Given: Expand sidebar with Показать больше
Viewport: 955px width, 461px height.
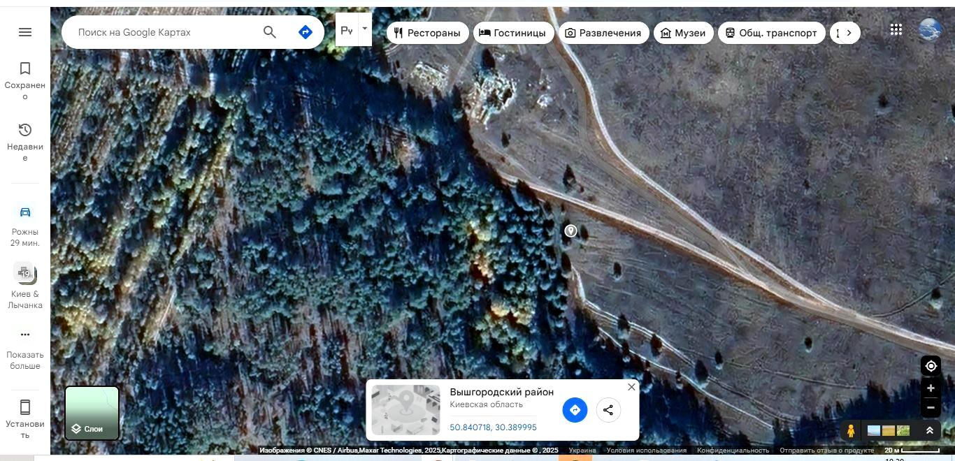Looking at the screenshot, I should click(25, 349).
